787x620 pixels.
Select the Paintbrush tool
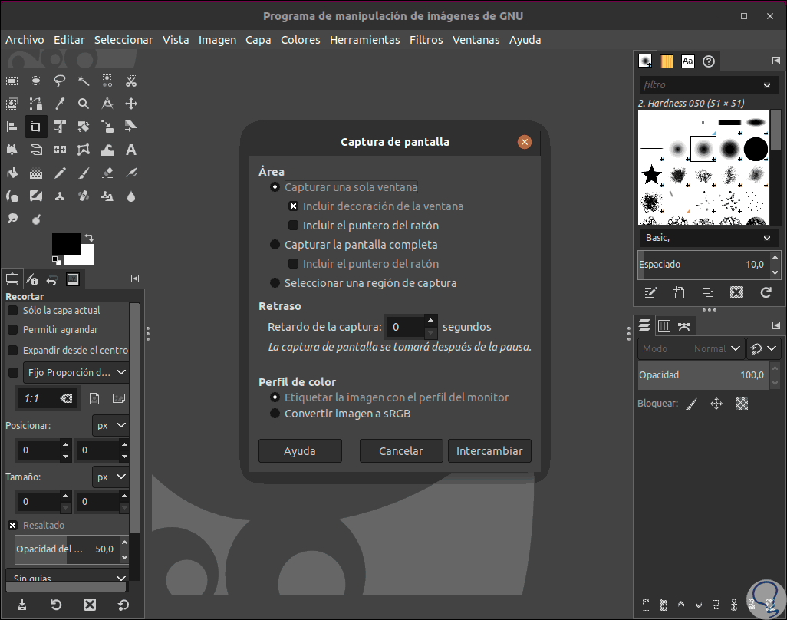(x=84, y=173)
